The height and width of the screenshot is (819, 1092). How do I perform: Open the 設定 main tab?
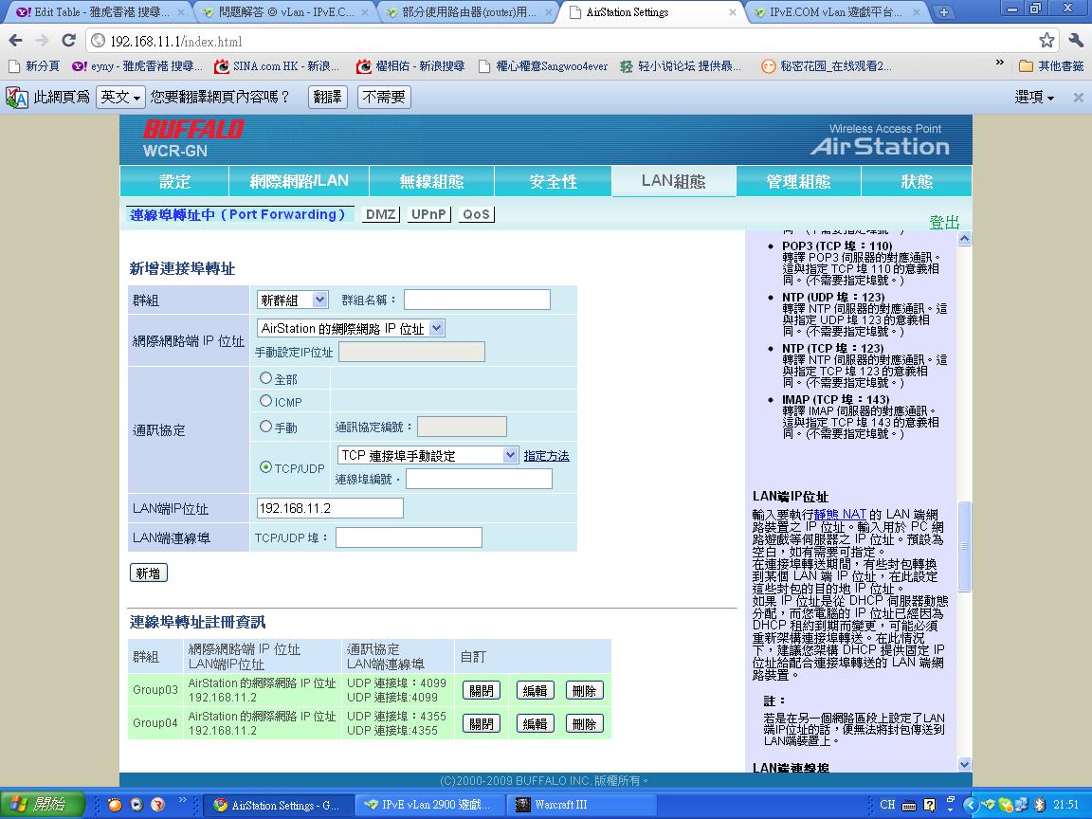tap(174, 182)
